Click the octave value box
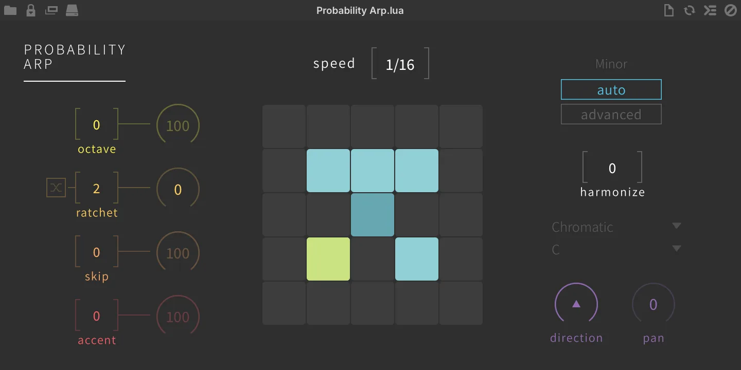Image resolution: width=741 pixels, height=370 pixels. [97, 124]
